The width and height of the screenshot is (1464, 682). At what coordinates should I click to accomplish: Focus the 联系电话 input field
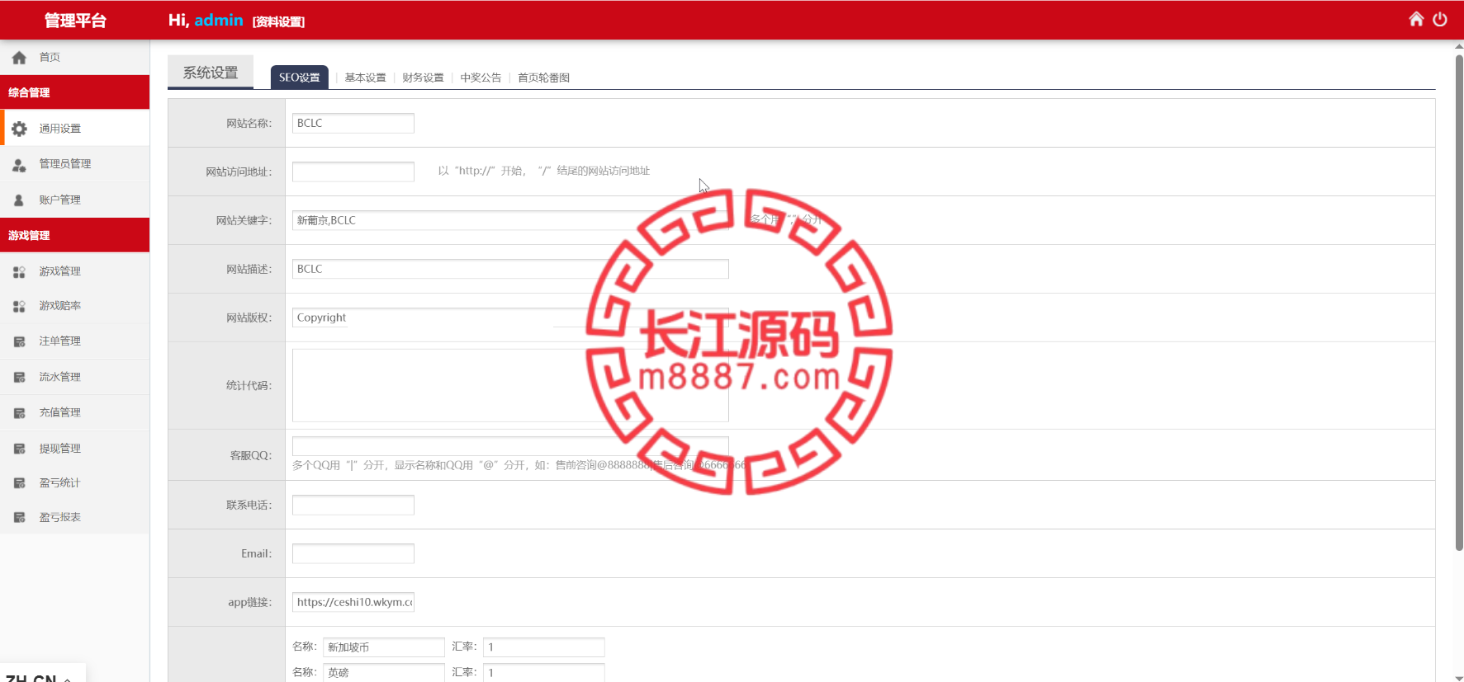353,505
